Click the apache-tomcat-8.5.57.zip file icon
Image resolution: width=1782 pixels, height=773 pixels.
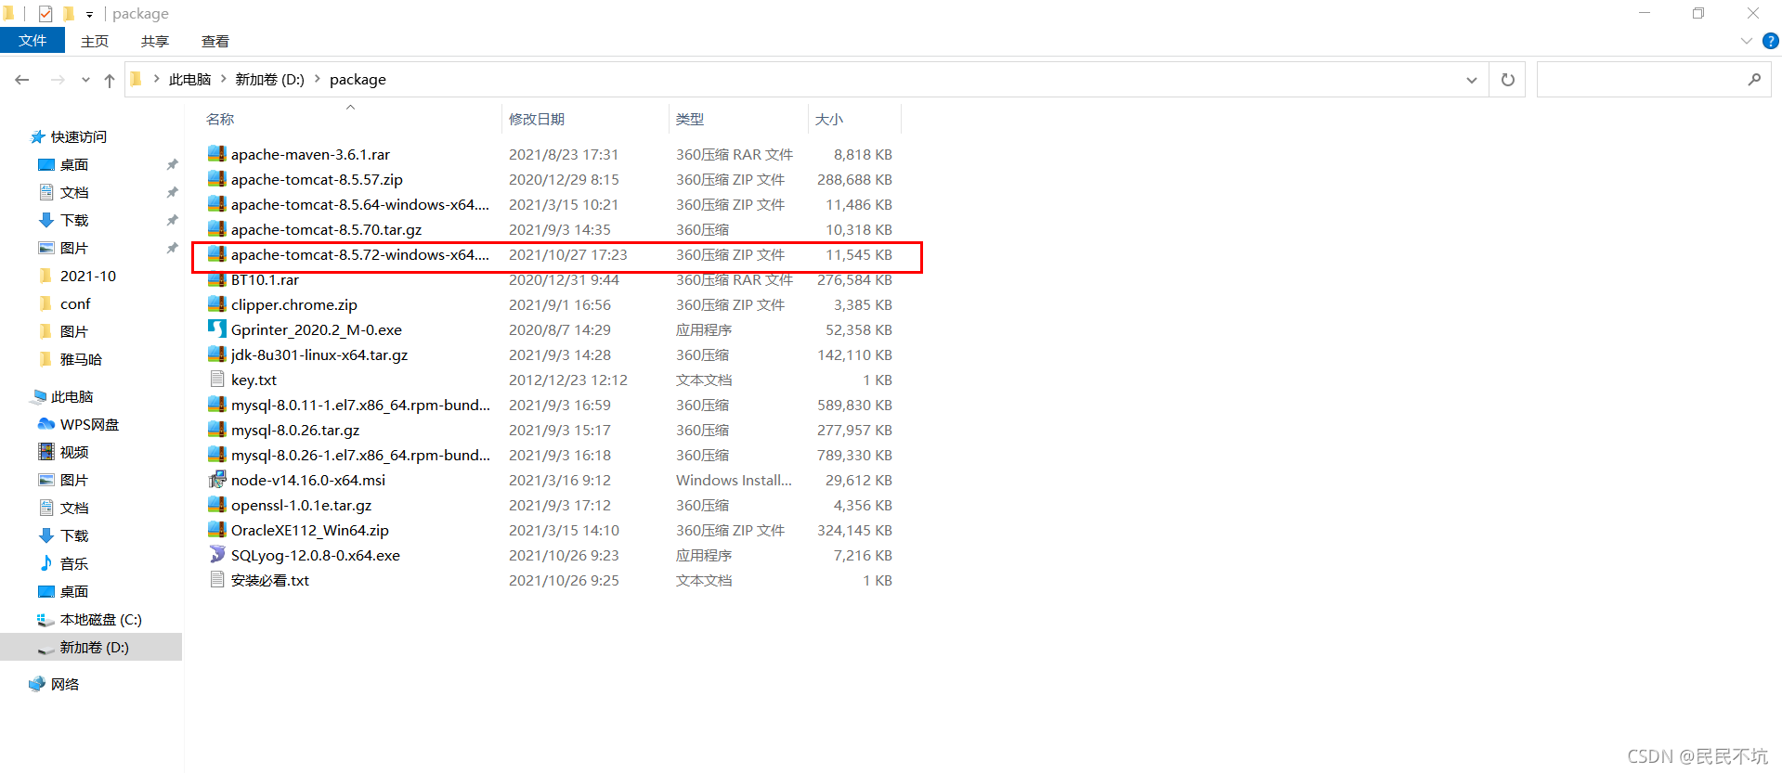point(216,179)
